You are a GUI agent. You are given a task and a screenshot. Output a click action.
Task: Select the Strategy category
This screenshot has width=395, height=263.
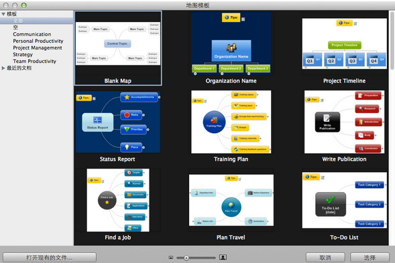(23, 55)
